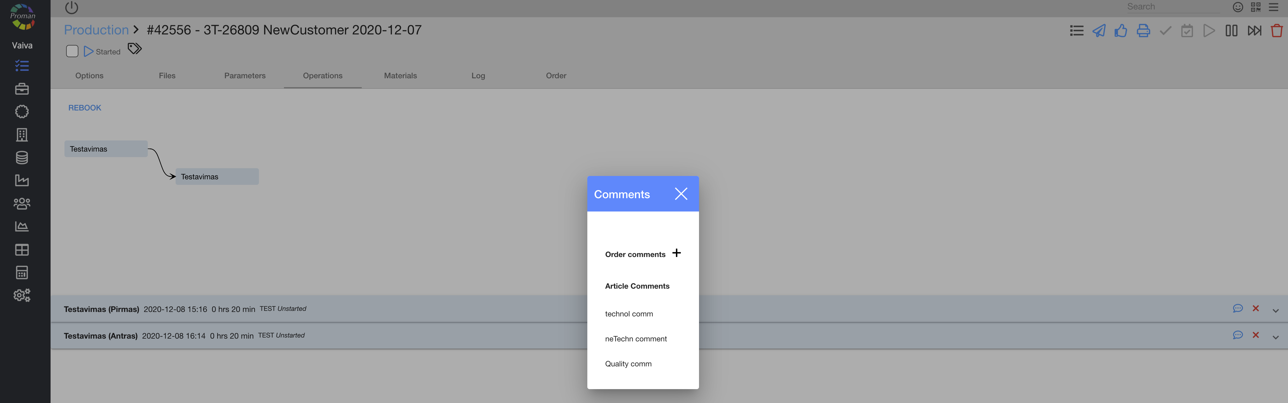Click the printer icon in toolbar
This screenshot has height=403, width=1288.
pyautogui.click(x=1143, y=31)
